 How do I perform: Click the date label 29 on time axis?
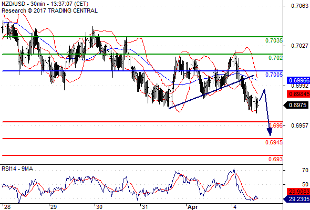click(54, 207)
